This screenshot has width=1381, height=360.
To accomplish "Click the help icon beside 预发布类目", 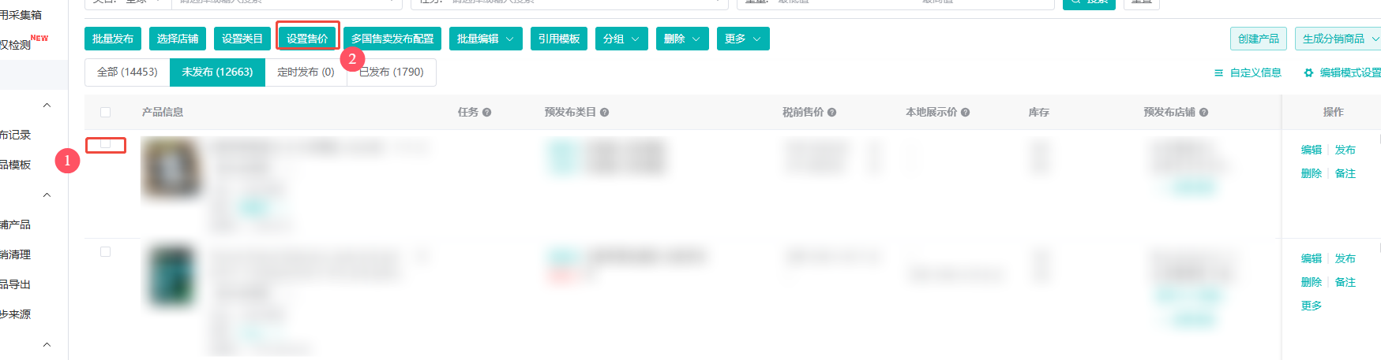I will tap(604, 113).
